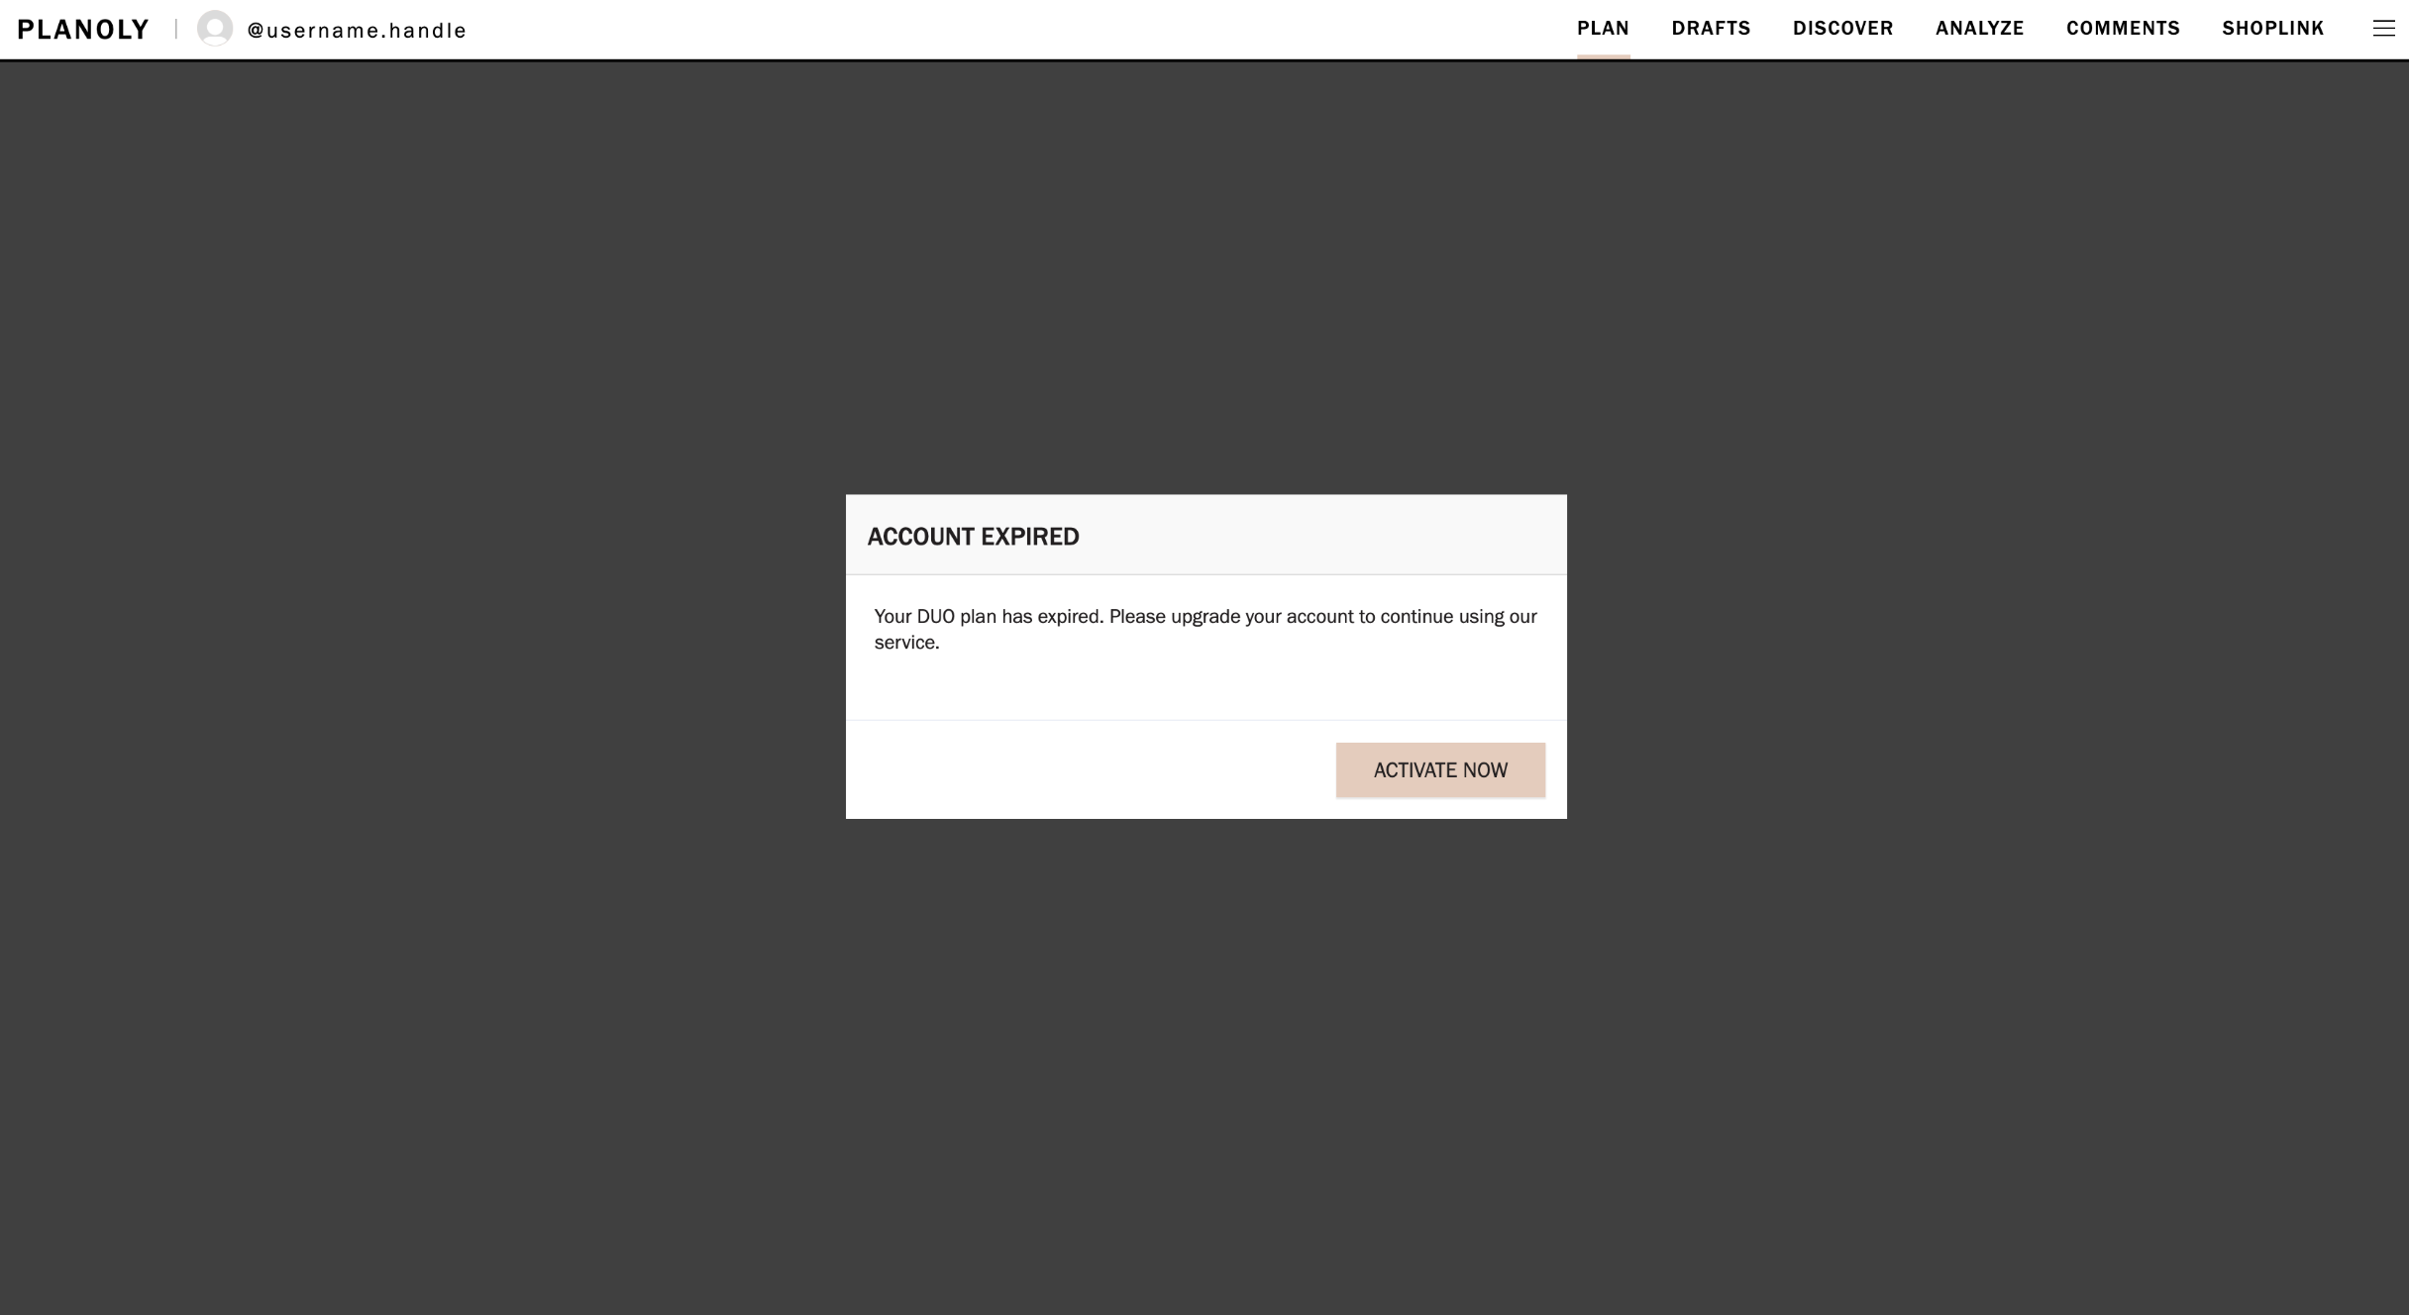The image size is (2409, 1315).
Task: Click the ACTIVATE NOW button
Action: [x=1440, y=770]
